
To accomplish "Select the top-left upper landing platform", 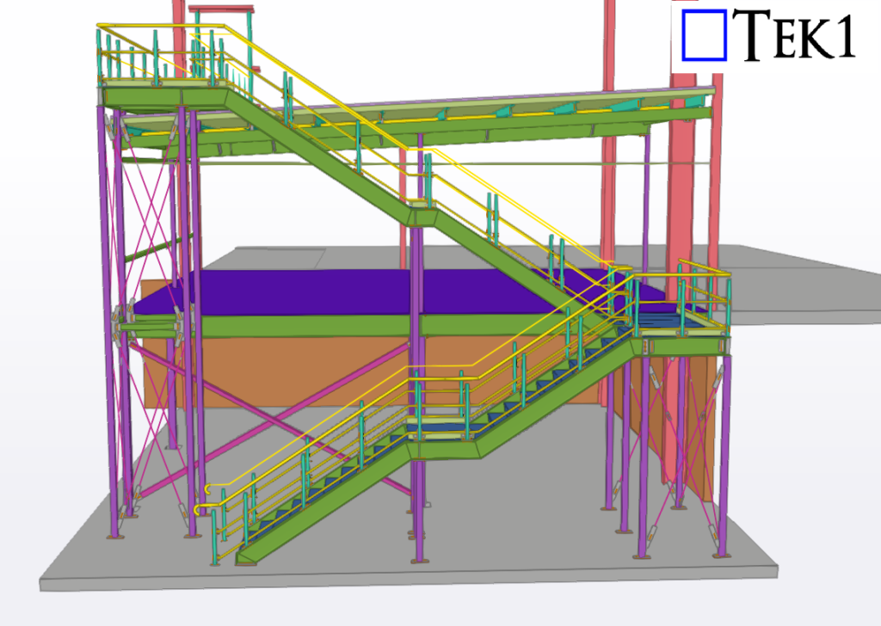I will [163, 92].
